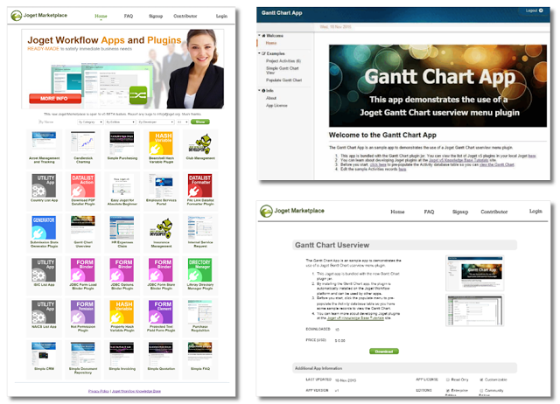Open the Candlestick Charting app thumbnail

tap(83, 143)
